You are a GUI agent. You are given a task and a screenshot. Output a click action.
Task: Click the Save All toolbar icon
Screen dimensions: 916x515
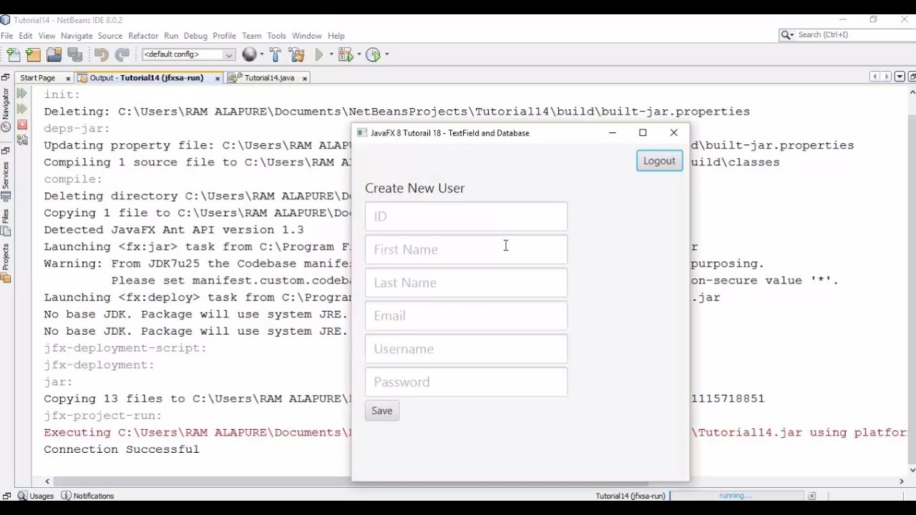click(74, 54)
